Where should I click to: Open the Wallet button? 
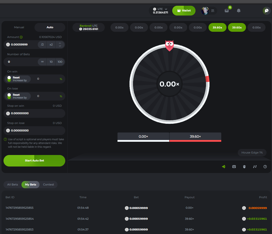(x=184, y=11)
